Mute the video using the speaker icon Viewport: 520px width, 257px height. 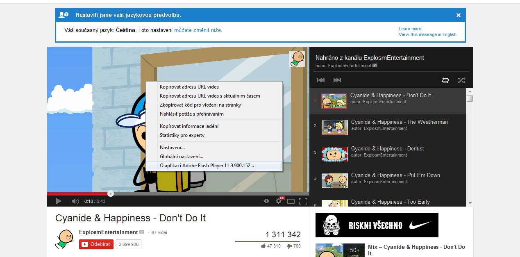[75, 201]
